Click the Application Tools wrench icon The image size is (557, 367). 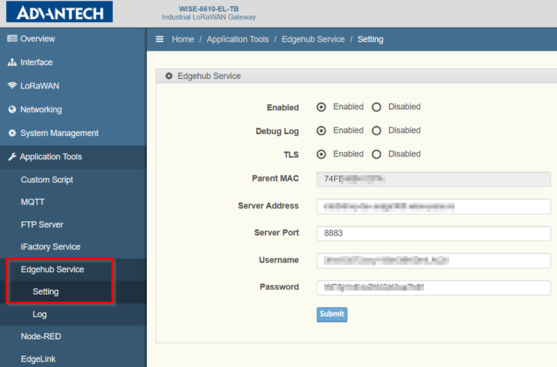tap(12, 157)
